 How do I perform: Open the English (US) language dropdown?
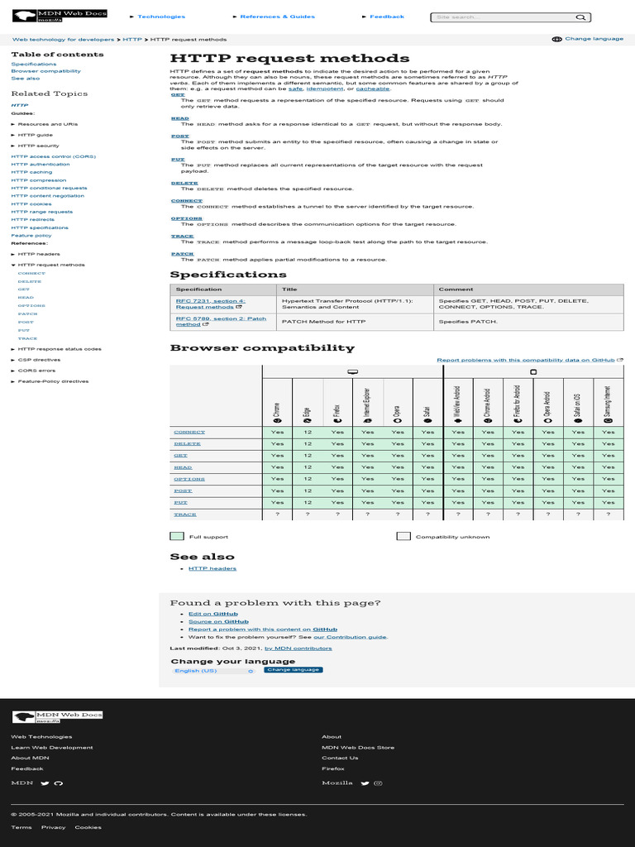(x=214, y=671)
